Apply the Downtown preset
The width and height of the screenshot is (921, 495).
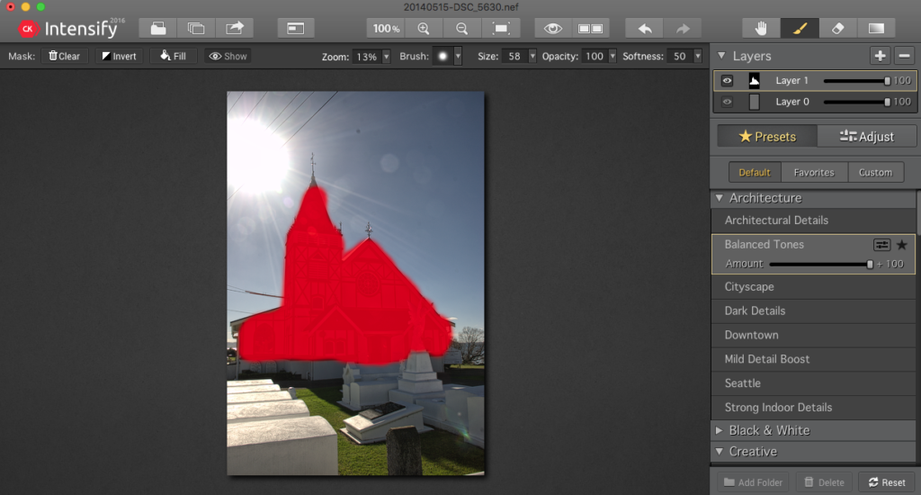click(x=813, y=335)
